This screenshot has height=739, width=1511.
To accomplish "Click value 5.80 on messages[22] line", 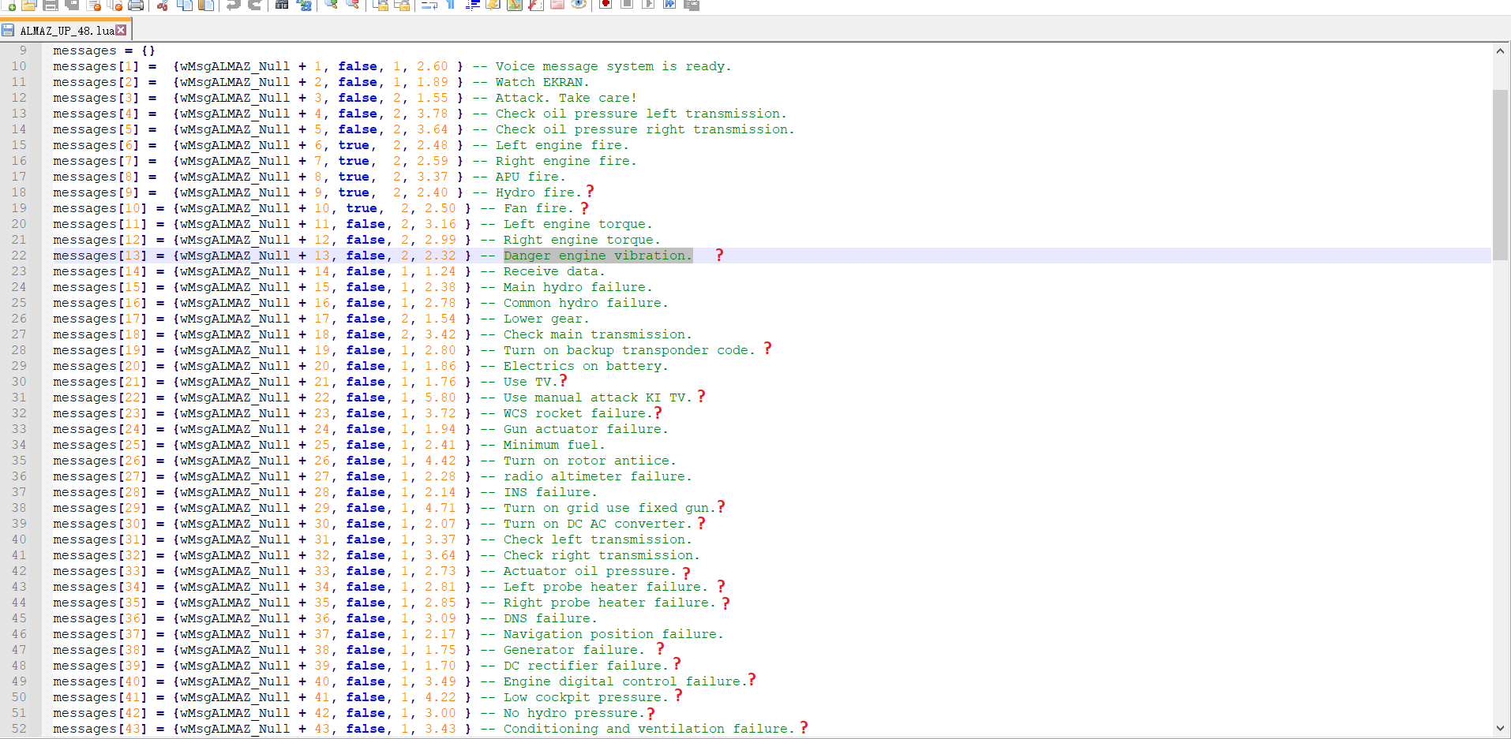I will 441,397.
